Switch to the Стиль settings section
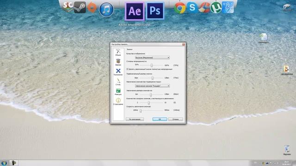 [x=118, y=82]
